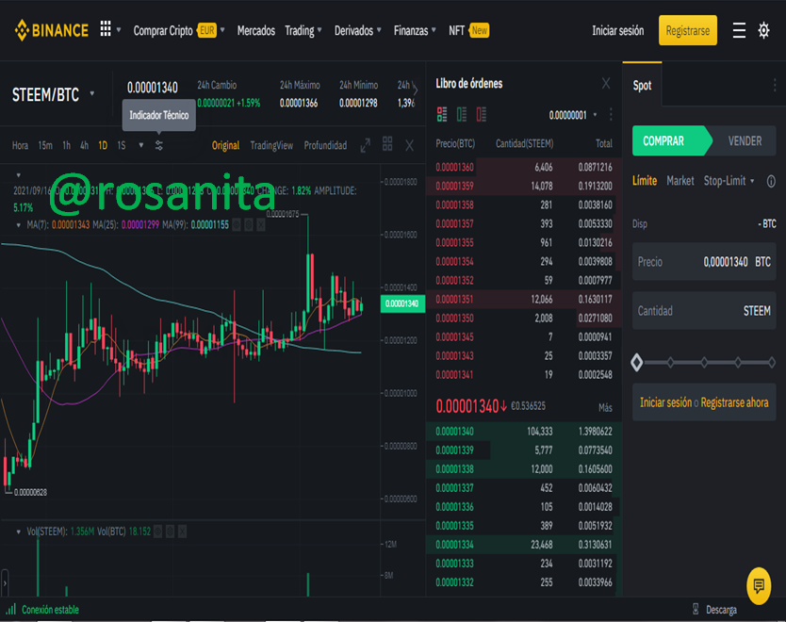Open the support chat bubble
This screenshot has width=786, height=622.
pos(759,585)
